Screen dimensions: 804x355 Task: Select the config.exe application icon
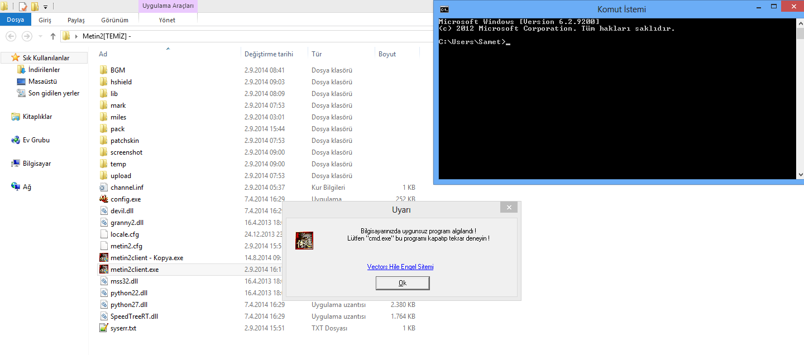tap(103, 199)
